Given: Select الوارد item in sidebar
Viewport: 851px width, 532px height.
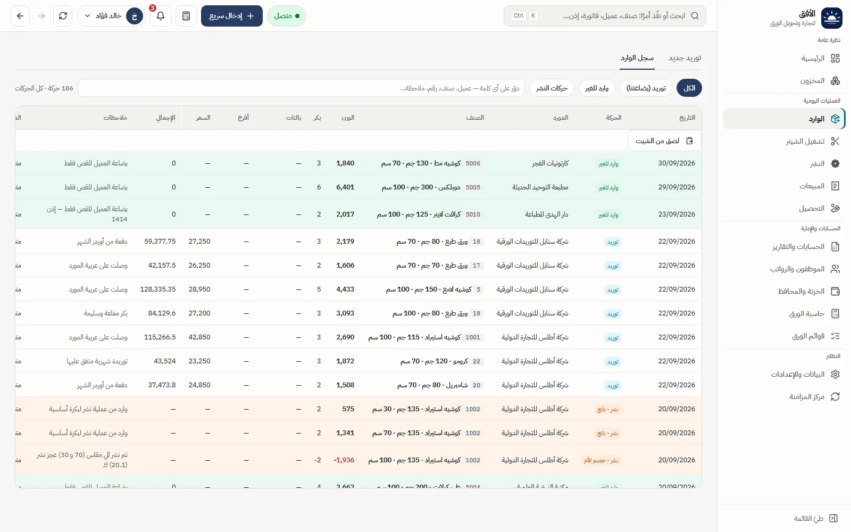Looking at the screenshot, I should [x=784, y=119].
